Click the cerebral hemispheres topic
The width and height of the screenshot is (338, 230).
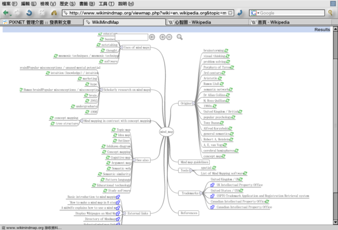click(219, 151)
